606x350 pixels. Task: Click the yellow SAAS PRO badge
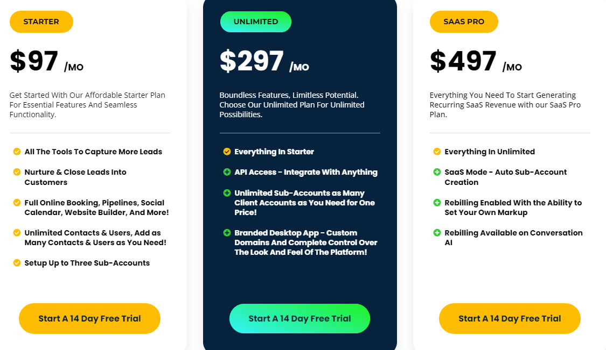tap(464, 22)
